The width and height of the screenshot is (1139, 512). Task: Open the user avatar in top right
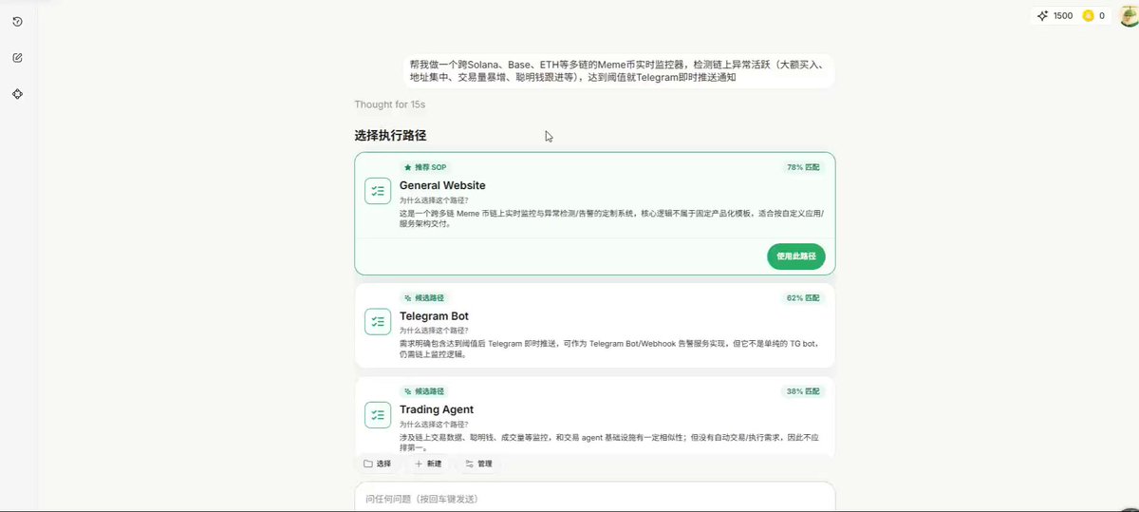(x=1129, y=16)
